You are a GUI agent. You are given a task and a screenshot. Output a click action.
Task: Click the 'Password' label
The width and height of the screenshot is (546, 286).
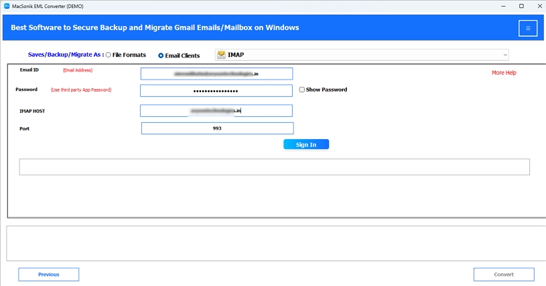(27, 90)
